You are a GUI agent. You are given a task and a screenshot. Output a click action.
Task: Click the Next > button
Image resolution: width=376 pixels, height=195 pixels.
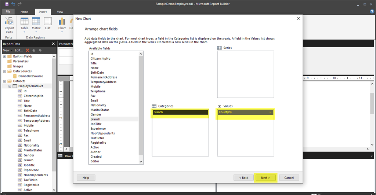coord(265,177)
